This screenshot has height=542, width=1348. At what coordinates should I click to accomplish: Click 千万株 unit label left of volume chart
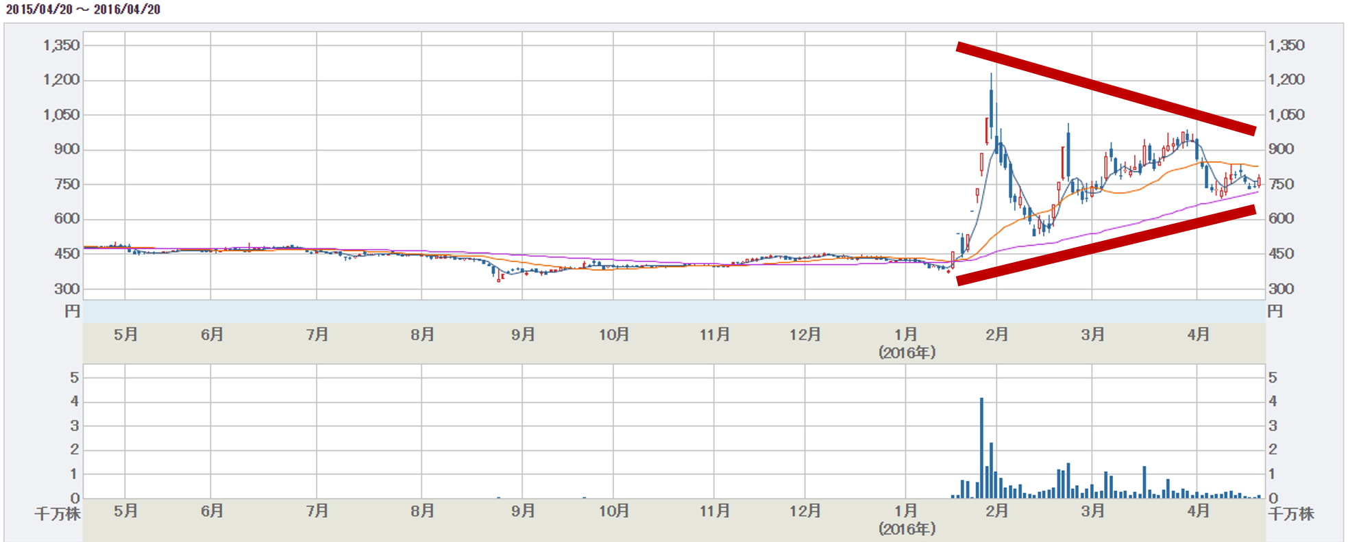coord(58,514)
